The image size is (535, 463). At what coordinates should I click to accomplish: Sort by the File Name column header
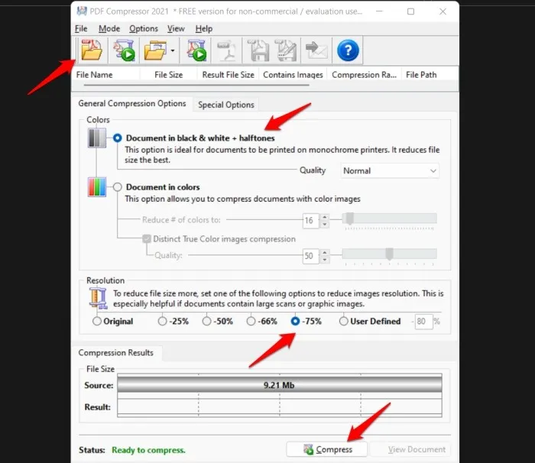click(105, 74)
